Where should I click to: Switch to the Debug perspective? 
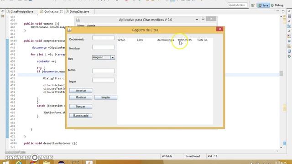(x=277, y=5)
